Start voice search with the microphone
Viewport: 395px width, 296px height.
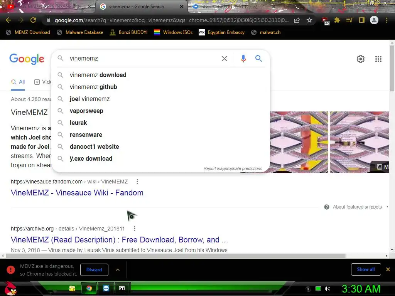pyautogui.click(x=243, y=59)
